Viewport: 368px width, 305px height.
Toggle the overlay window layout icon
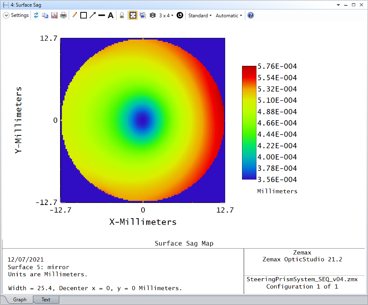click(143, 16)
